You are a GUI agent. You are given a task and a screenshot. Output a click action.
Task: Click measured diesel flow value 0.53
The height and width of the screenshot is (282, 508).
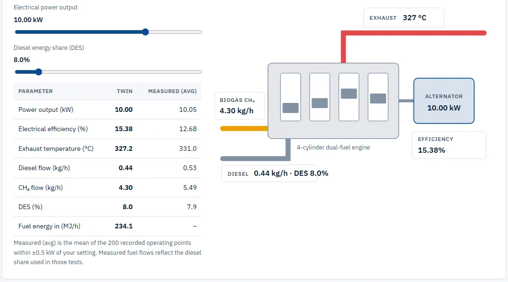(x=190, y=168)
